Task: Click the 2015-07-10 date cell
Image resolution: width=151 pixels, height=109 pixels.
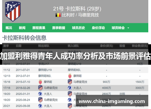Action: click(x=23, y=82)
